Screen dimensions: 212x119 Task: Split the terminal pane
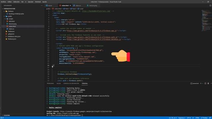click(205, 84)
